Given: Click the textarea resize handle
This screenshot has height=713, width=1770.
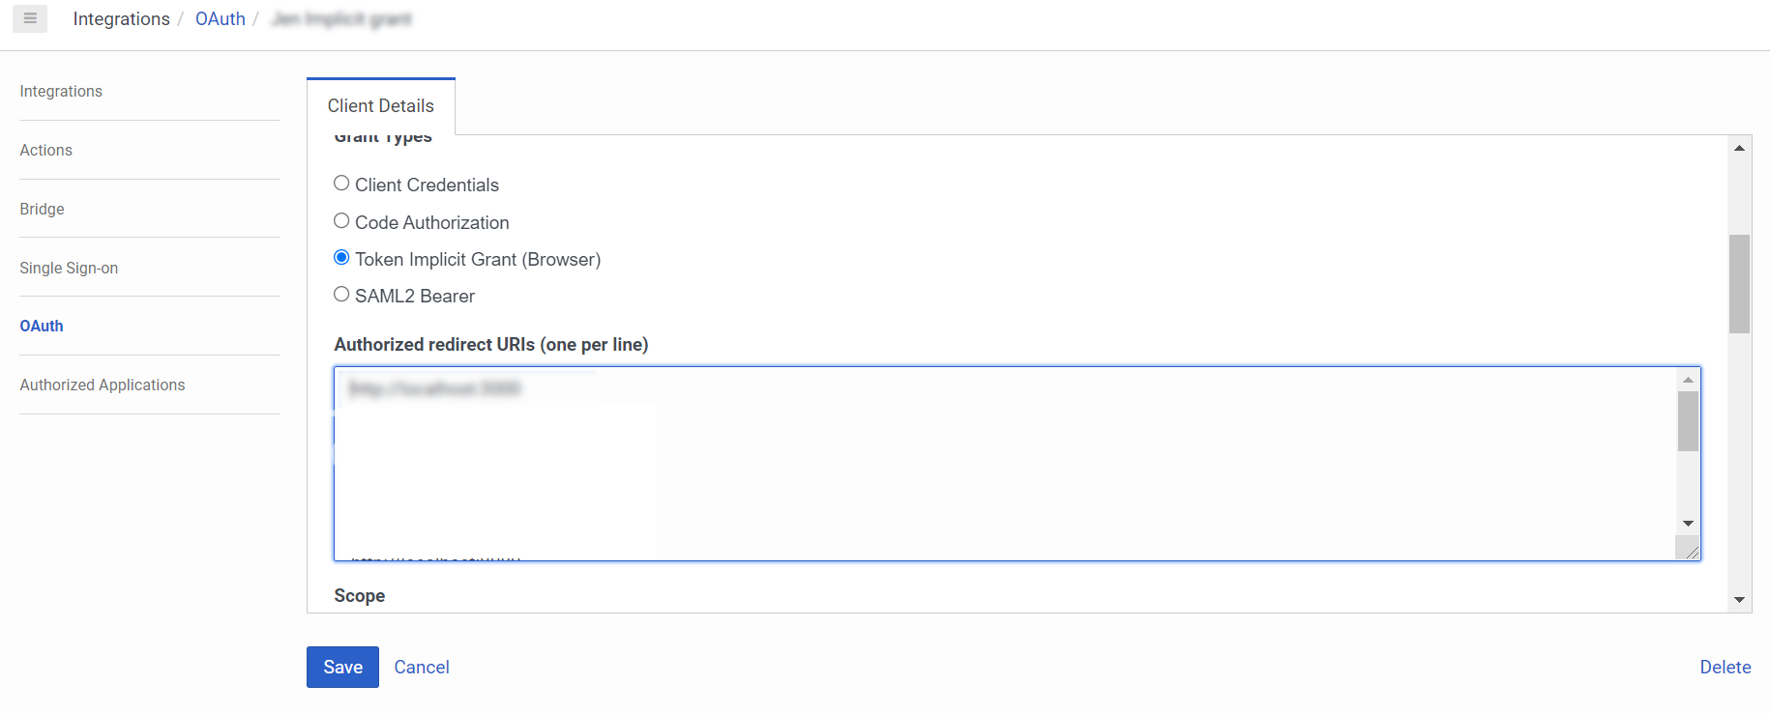Looking at the screenshot, I should (1692, 552).
